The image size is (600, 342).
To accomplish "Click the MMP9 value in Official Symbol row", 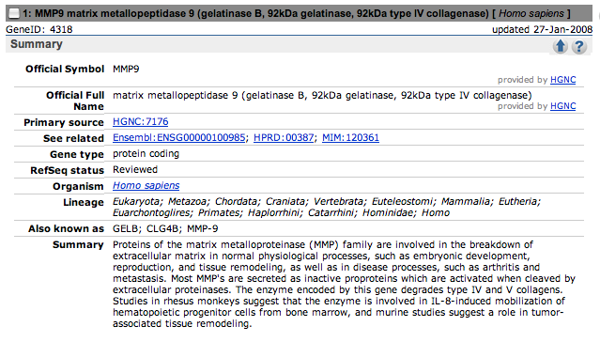I will coord(126,70).
